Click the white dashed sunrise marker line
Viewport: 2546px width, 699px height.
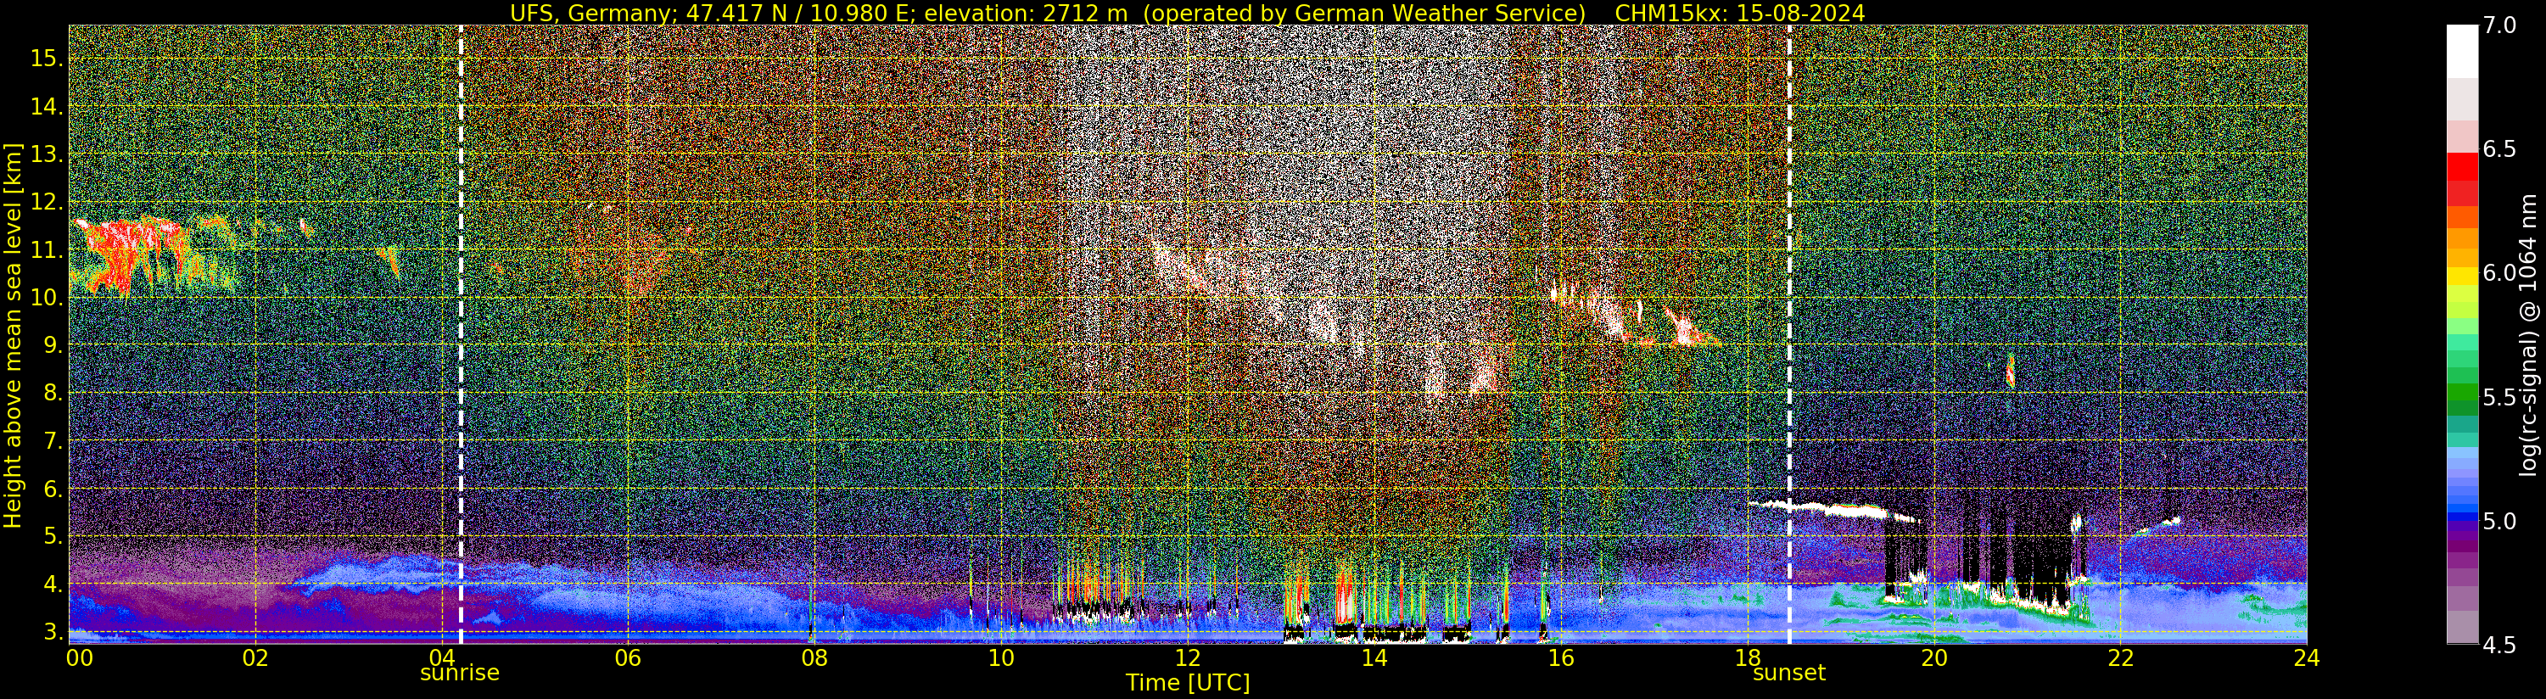pyautogui.click(x=461, y=334)
